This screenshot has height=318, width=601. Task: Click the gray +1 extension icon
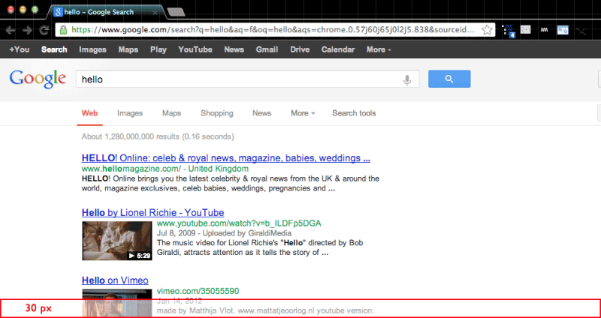click(x=525, y=29)
